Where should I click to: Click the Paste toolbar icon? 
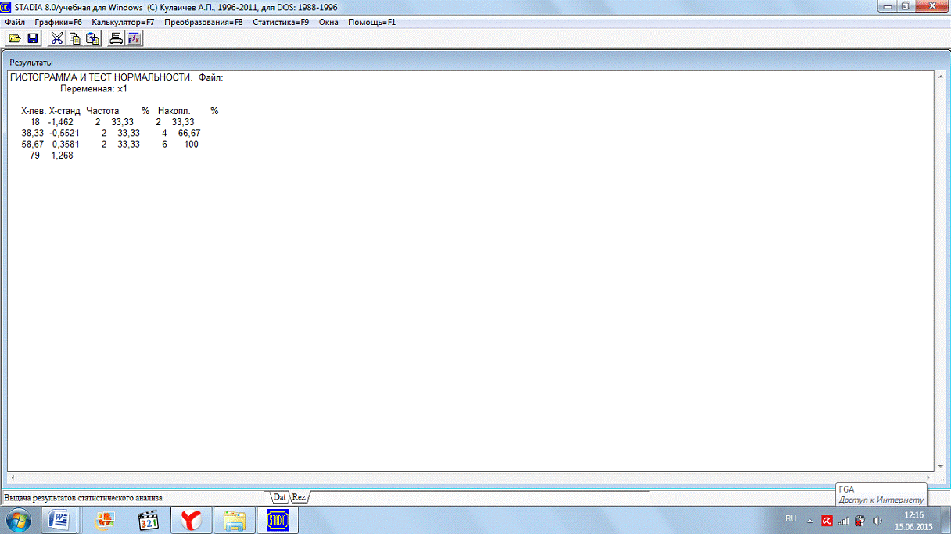[92, 38]
